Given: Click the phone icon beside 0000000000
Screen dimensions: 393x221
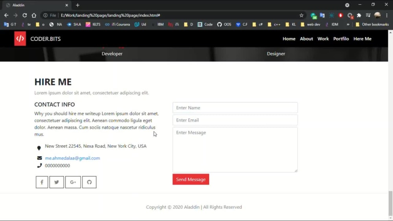Looking at the screenshot, I should coord(39,165).
